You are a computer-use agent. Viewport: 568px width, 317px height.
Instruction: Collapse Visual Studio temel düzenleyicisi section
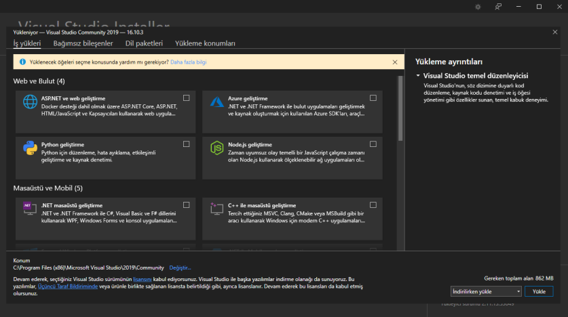point(418,76)
